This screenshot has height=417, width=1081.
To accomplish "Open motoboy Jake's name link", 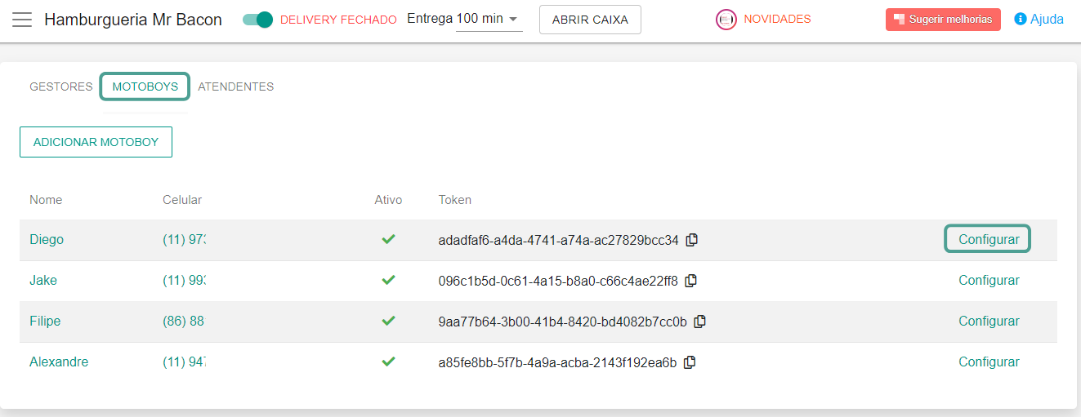I will coord(43,281).
